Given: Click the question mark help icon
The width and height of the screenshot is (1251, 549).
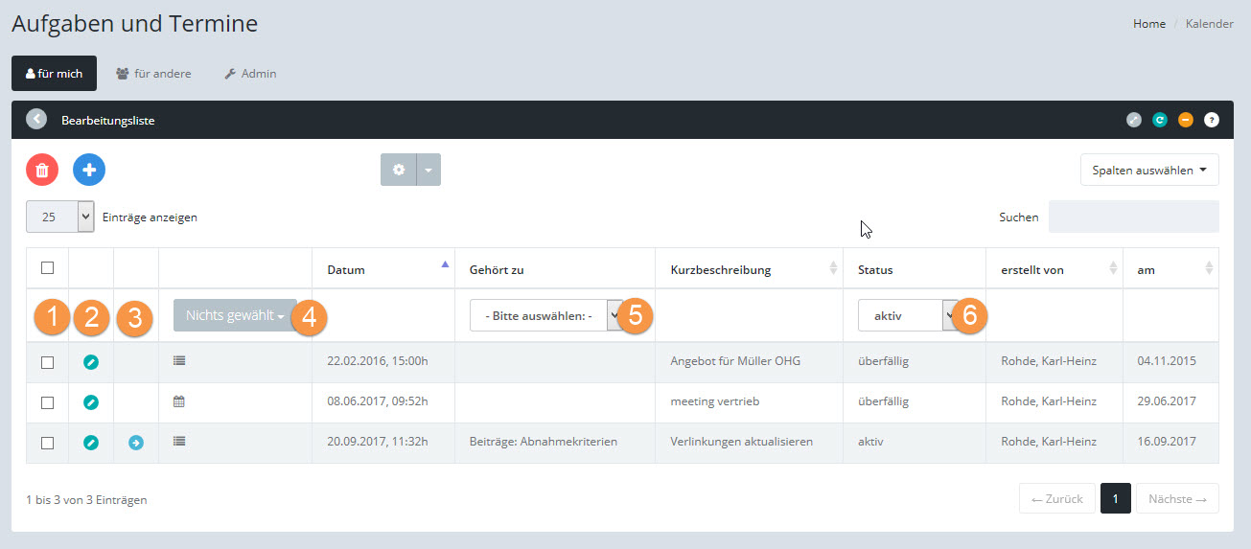Looking at the screenshot, I should pyautogui.click(x=1212, y=120).
